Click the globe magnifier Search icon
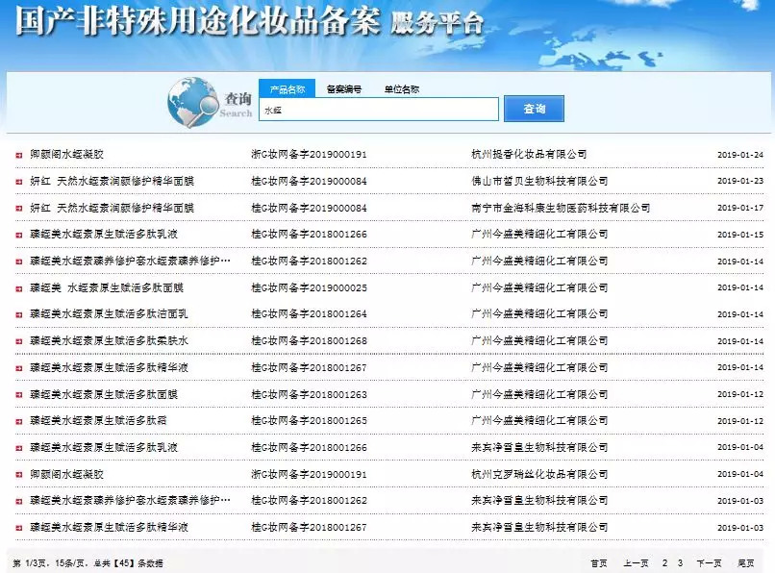The height and width of the screenshot is (573, 775). point(193,102)
